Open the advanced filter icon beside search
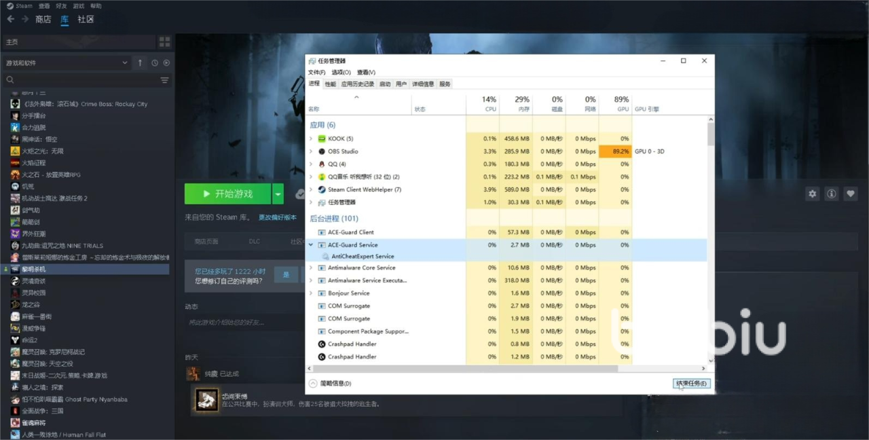The height and width of the screenshot is (440, 869). pyautogui.click(x=164, y=80)
